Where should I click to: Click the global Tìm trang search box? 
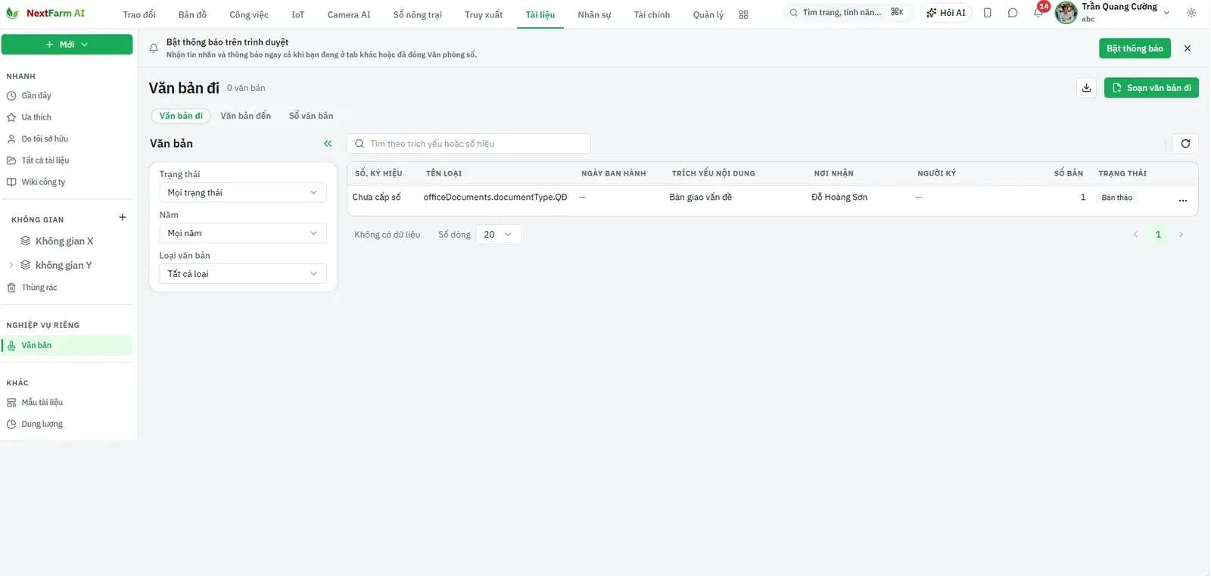(x=846, y=13)
